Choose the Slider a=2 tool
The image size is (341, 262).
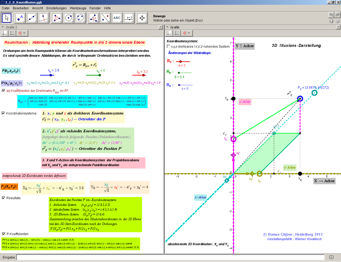point(129,18)
